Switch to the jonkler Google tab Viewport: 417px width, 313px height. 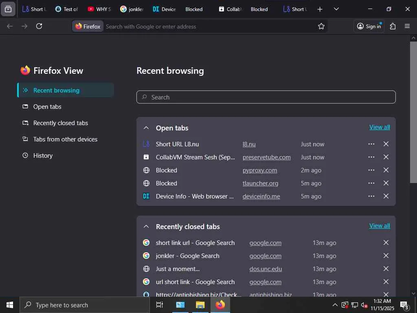(x=132, y=9)
